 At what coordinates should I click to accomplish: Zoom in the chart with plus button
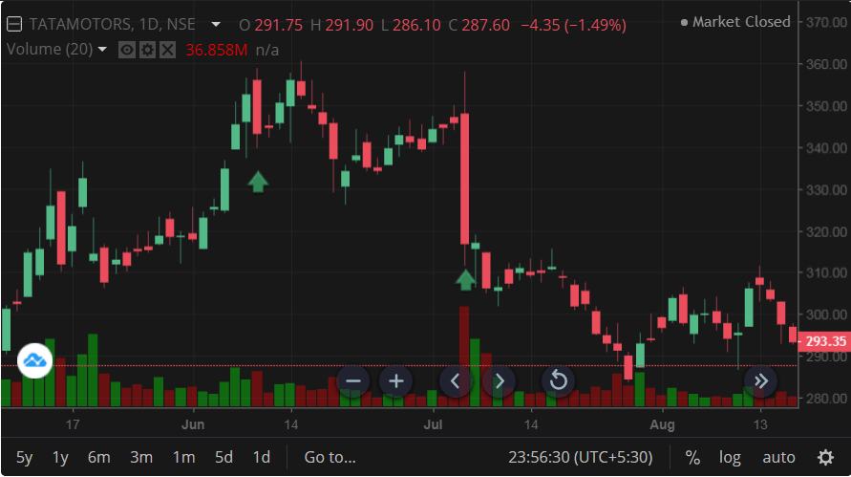395,381
